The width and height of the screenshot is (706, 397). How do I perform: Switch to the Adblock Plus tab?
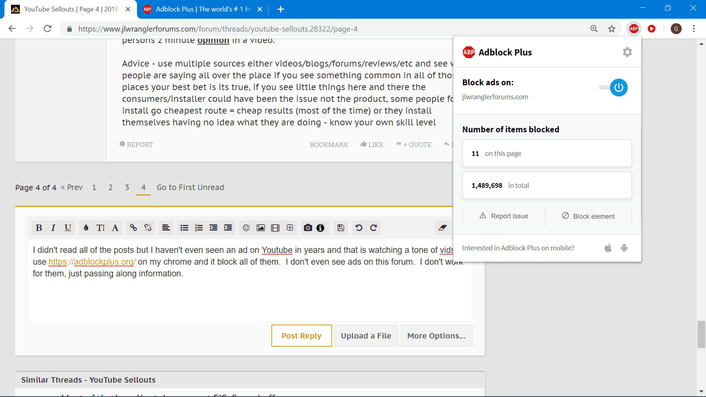click(203, 9)
